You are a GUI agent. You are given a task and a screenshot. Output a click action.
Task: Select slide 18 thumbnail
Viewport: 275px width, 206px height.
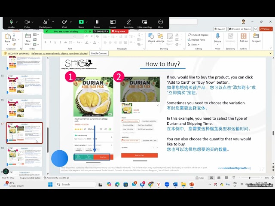(x=24, y=157)
